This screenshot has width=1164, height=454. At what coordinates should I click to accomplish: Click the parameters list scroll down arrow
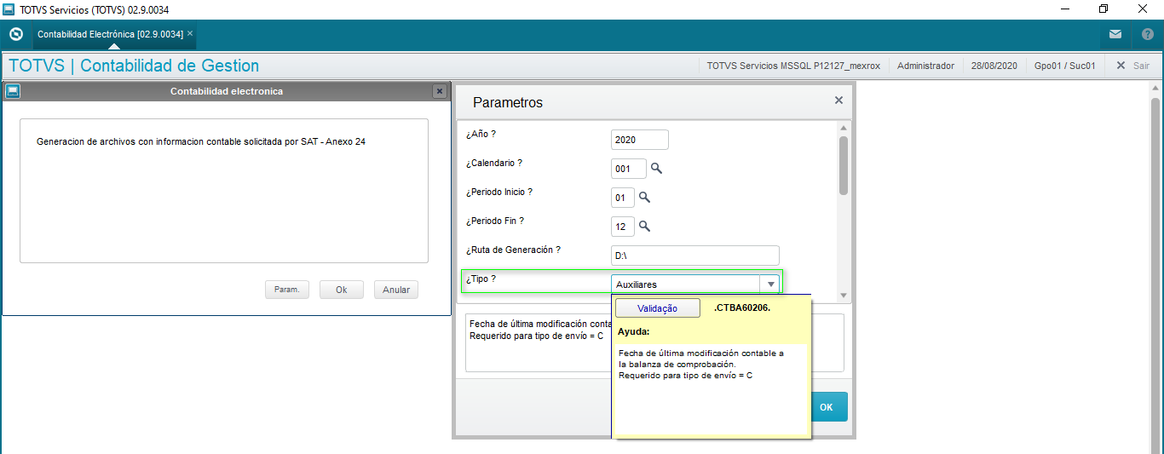click(844, 296)
